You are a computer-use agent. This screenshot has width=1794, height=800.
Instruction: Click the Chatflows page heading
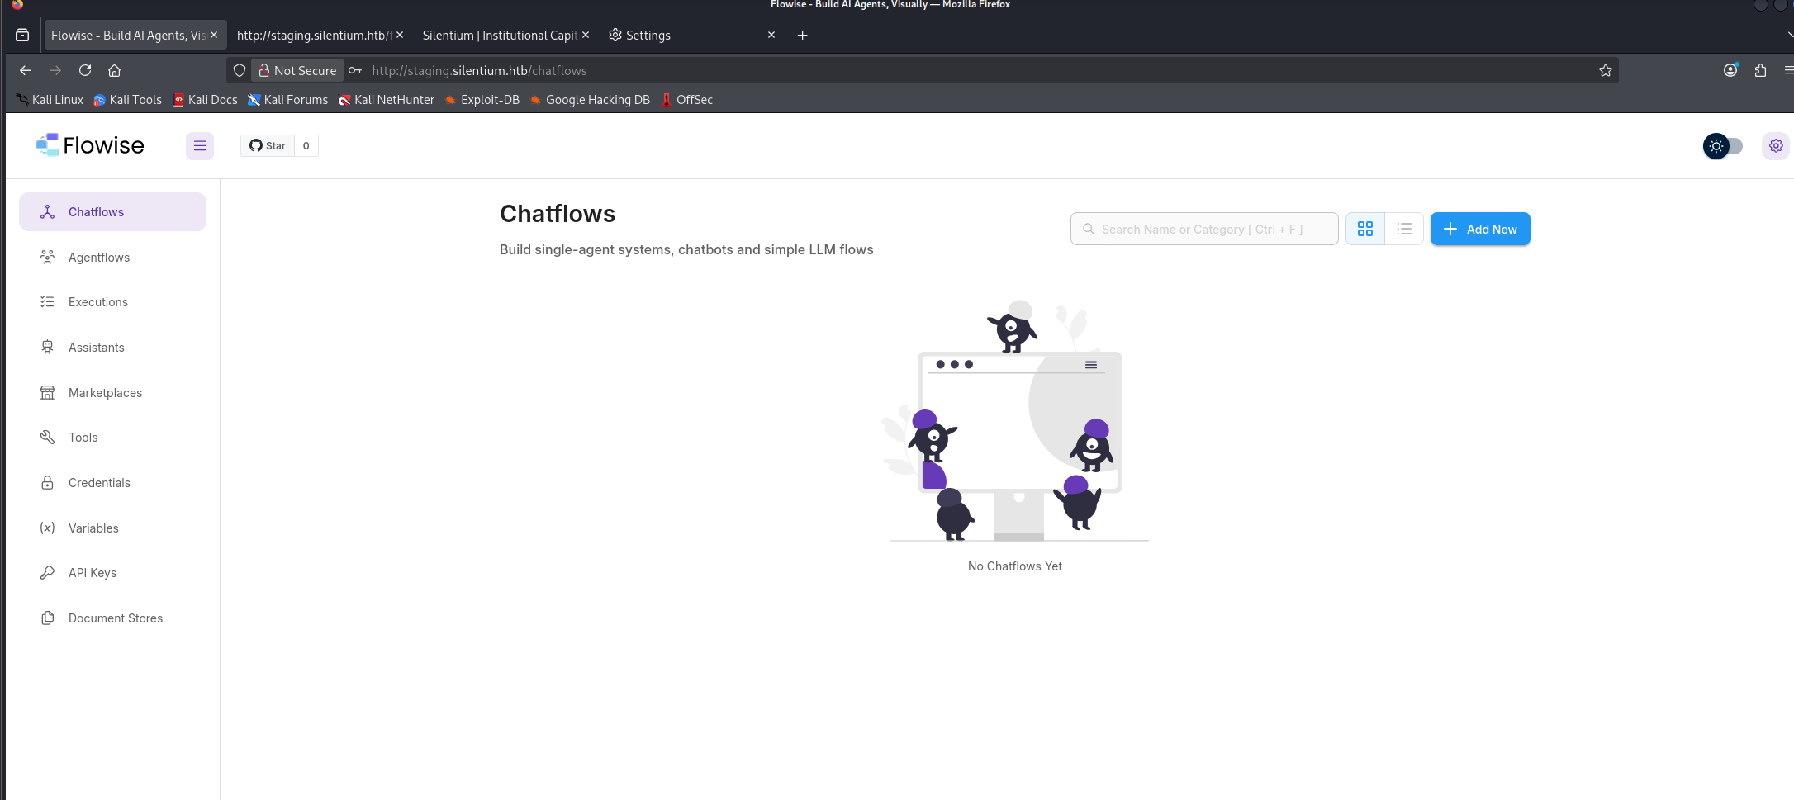558,214
